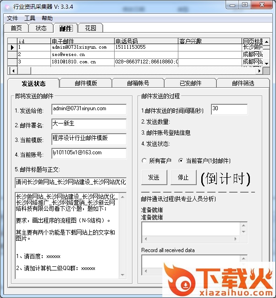The width and height of the screenshot is (276, 298).
Task: Click the 网页标题 column header
Action: click(252, 41)
